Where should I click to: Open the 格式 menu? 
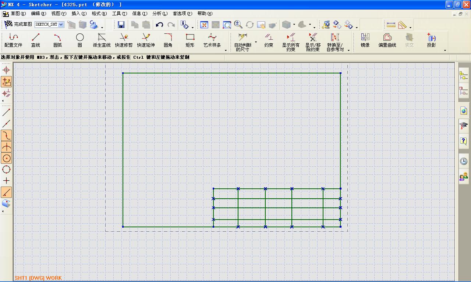tap(99, 14)
